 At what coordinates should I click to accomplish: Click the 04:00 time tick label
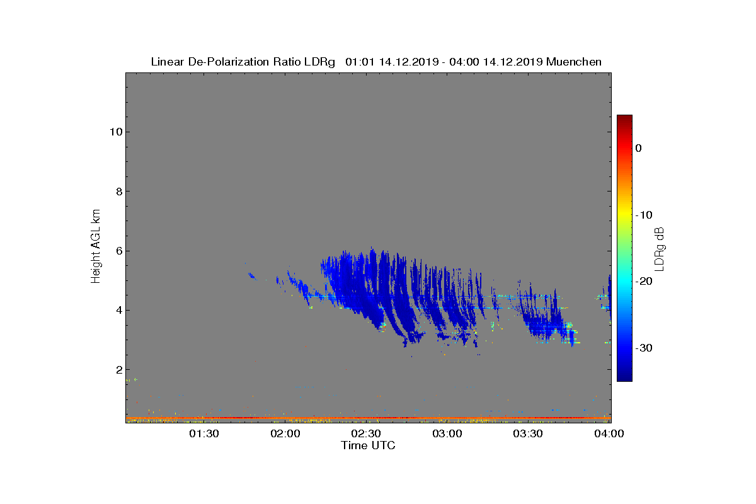point(610,433)
